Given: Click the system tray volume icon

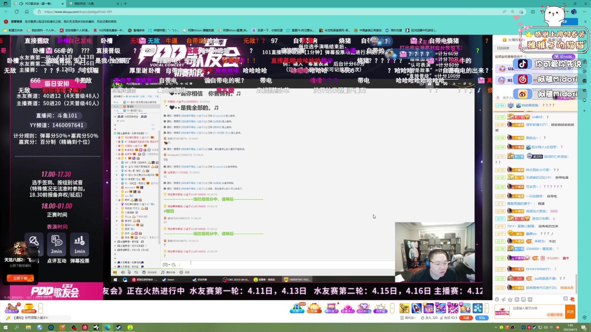Looking at the screenshot, I should click(x=545, y=328).
